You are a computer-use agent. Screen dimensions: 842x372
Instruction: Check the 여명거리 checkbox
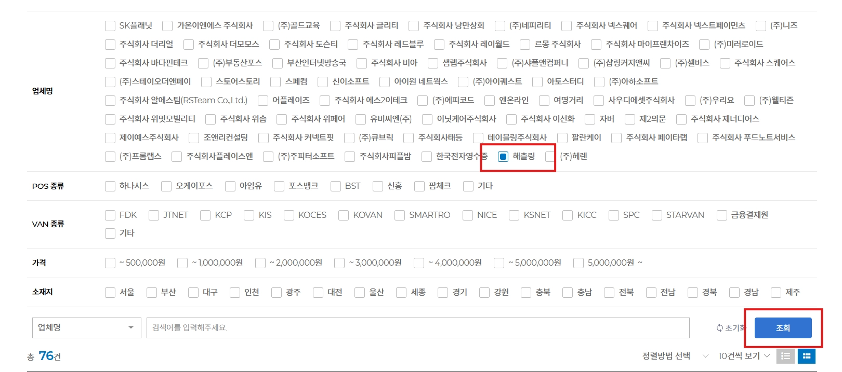click(x=544, y=100)
